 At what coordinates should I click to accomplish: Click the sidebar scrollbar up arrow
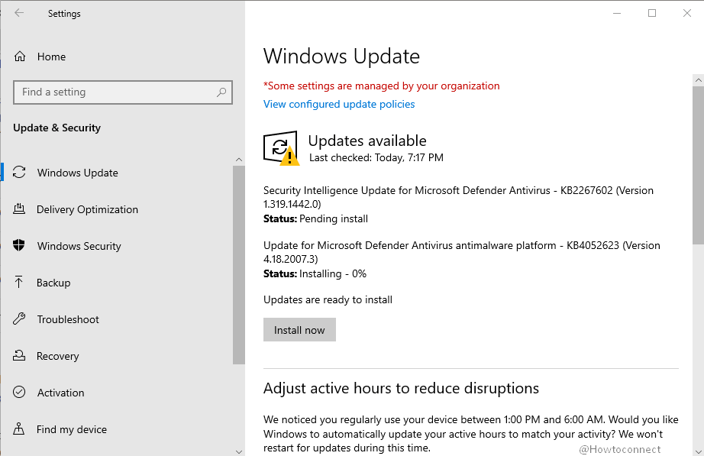click(x=239, y=160)
